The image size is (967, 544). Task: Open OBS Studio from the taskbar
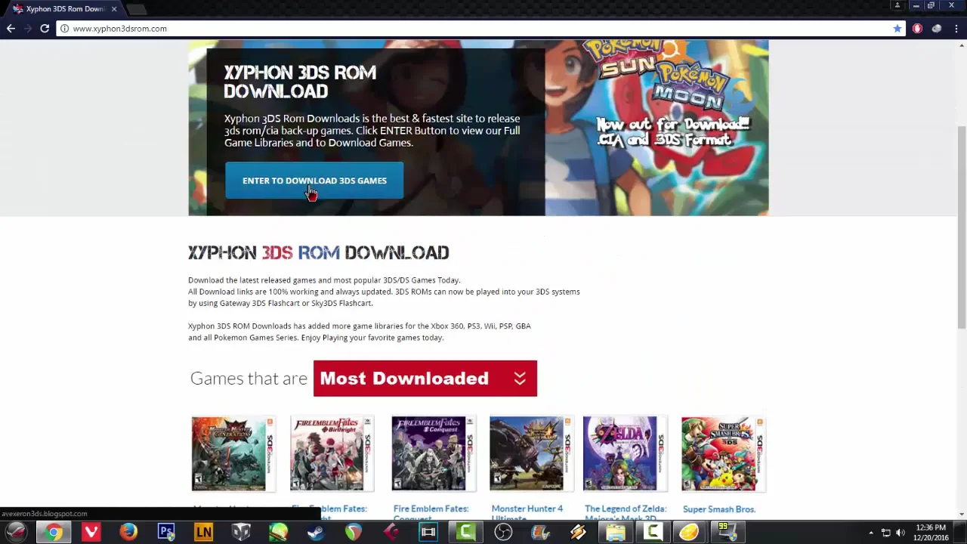[503, 533]
